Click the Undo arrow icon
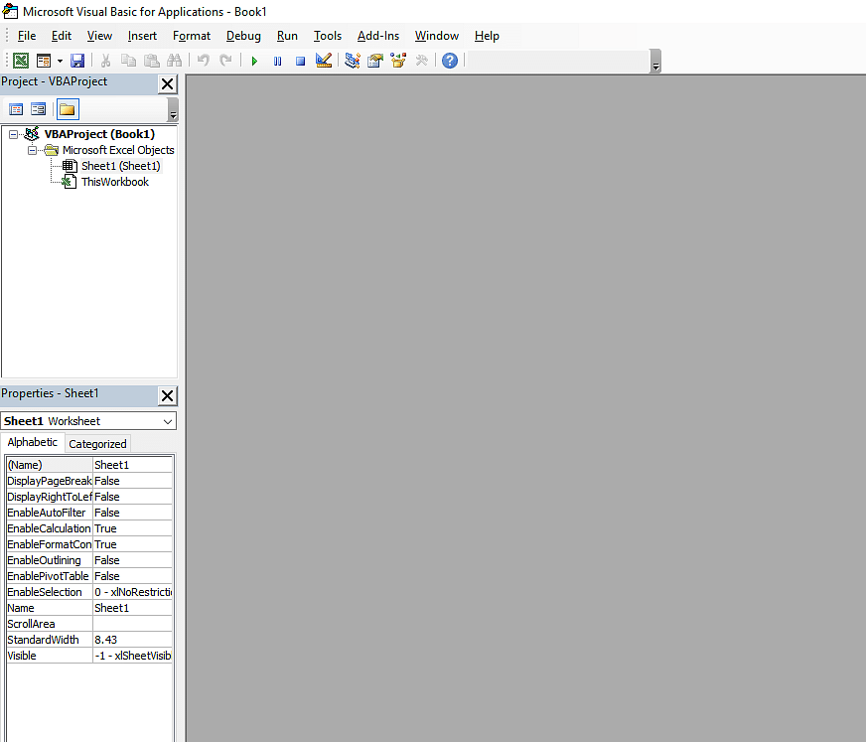This screenshot has height=742, width=866. (204, 61)
